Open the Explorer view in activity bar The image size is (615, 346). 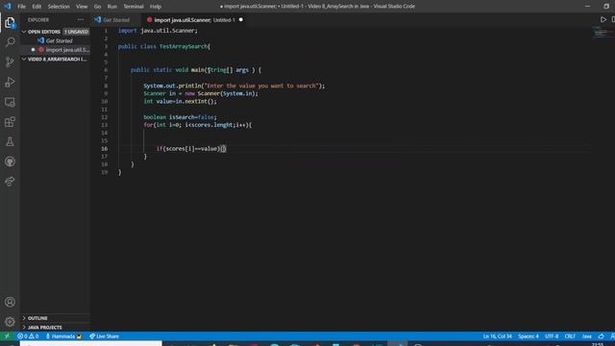pyautogui.click(x=10, y=23)
